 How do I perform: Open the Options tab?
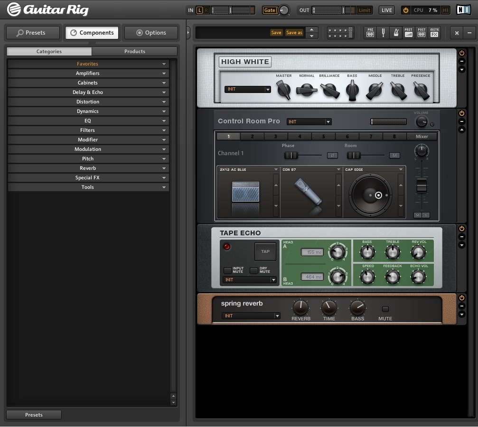point(151,33)
